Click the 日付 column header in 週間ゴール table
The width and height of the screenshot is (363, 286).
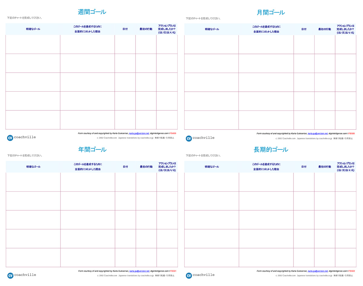coord(125,29)
